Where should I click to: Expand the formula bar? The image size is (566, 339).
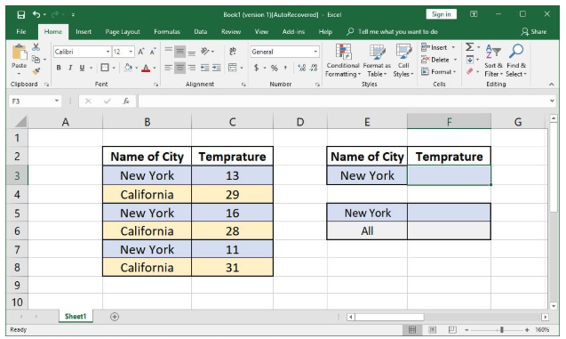click(552, 101)
